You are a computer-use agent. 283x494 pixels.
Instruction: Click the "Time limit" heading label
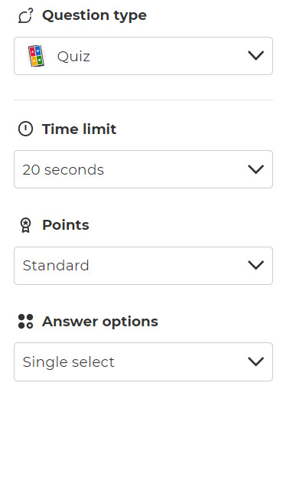coord(79,129)
